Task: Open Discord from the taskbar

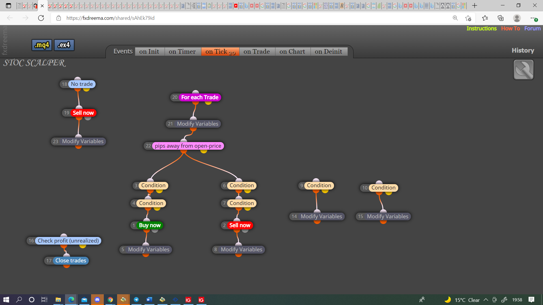Action: point(97,300)
